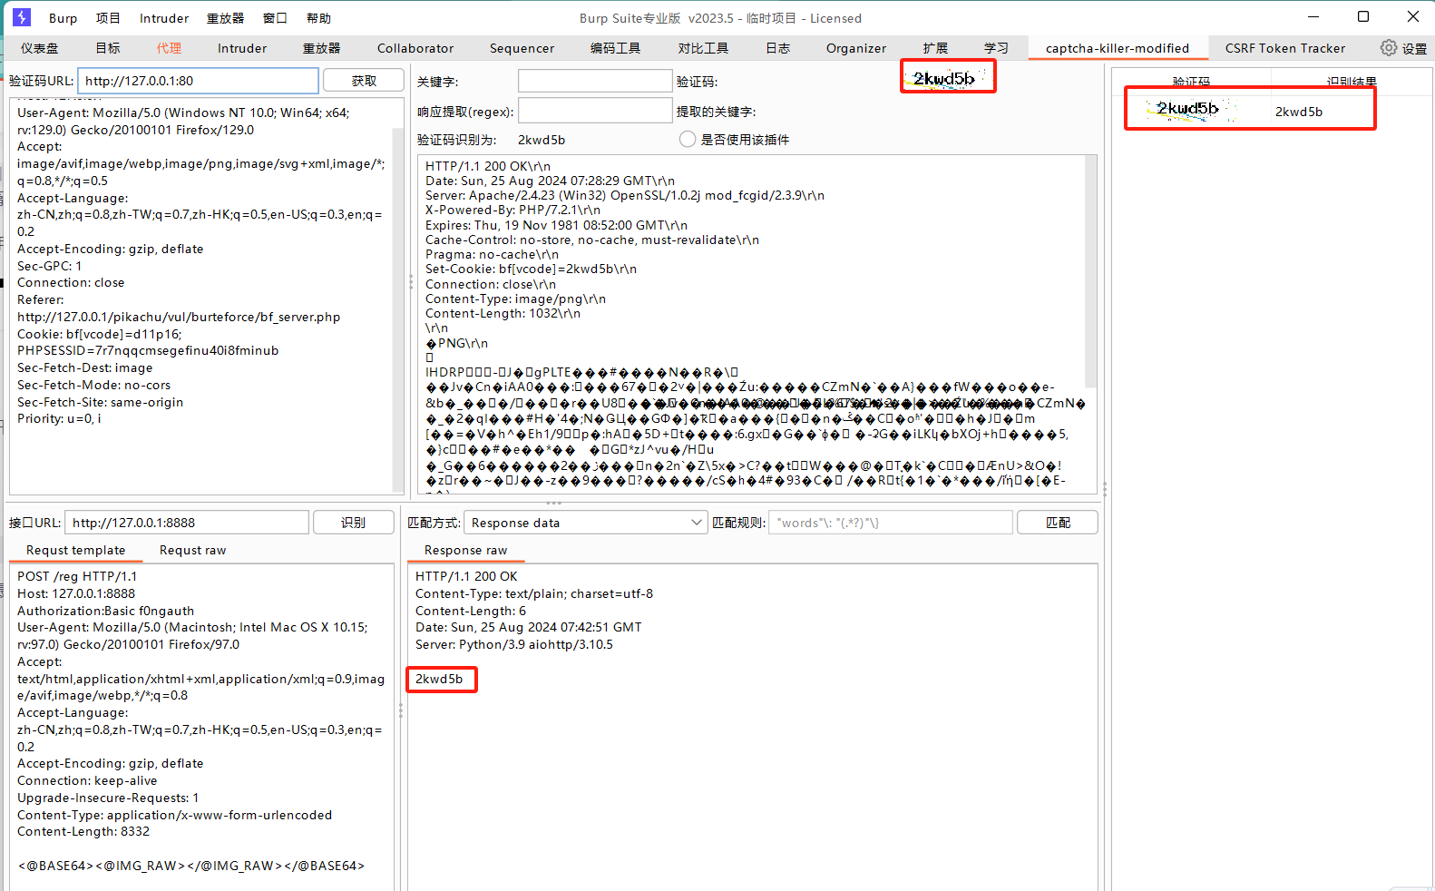
Task: Click the 匹配 button
Action: [x=1058, y=523]
